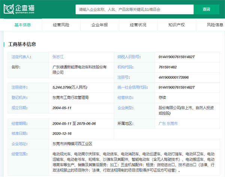The width and height of the screenshot is (225, 177).
Task: Click the 统一社会信用代码 label
Action: (x=133, y=87)
